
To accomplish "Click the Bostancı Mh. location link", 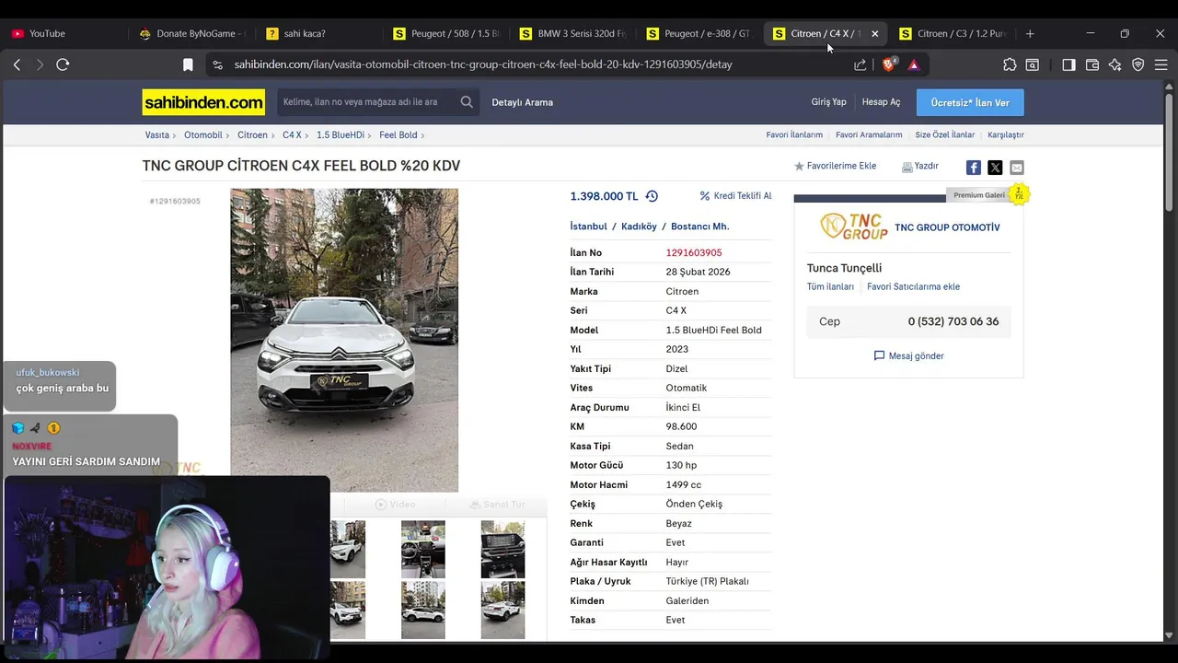I will 699,227.
